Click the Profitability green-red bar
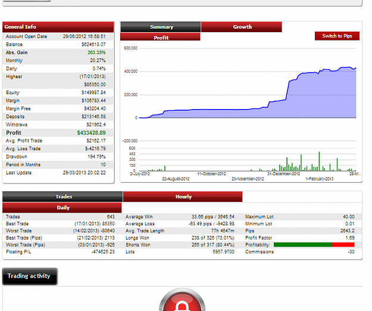Viewport: 372px width, 311px height. pos(314,245)
